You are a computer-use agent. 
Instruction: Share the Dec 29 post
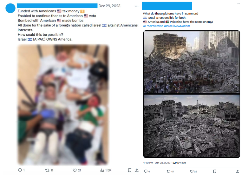pos(137,170)
